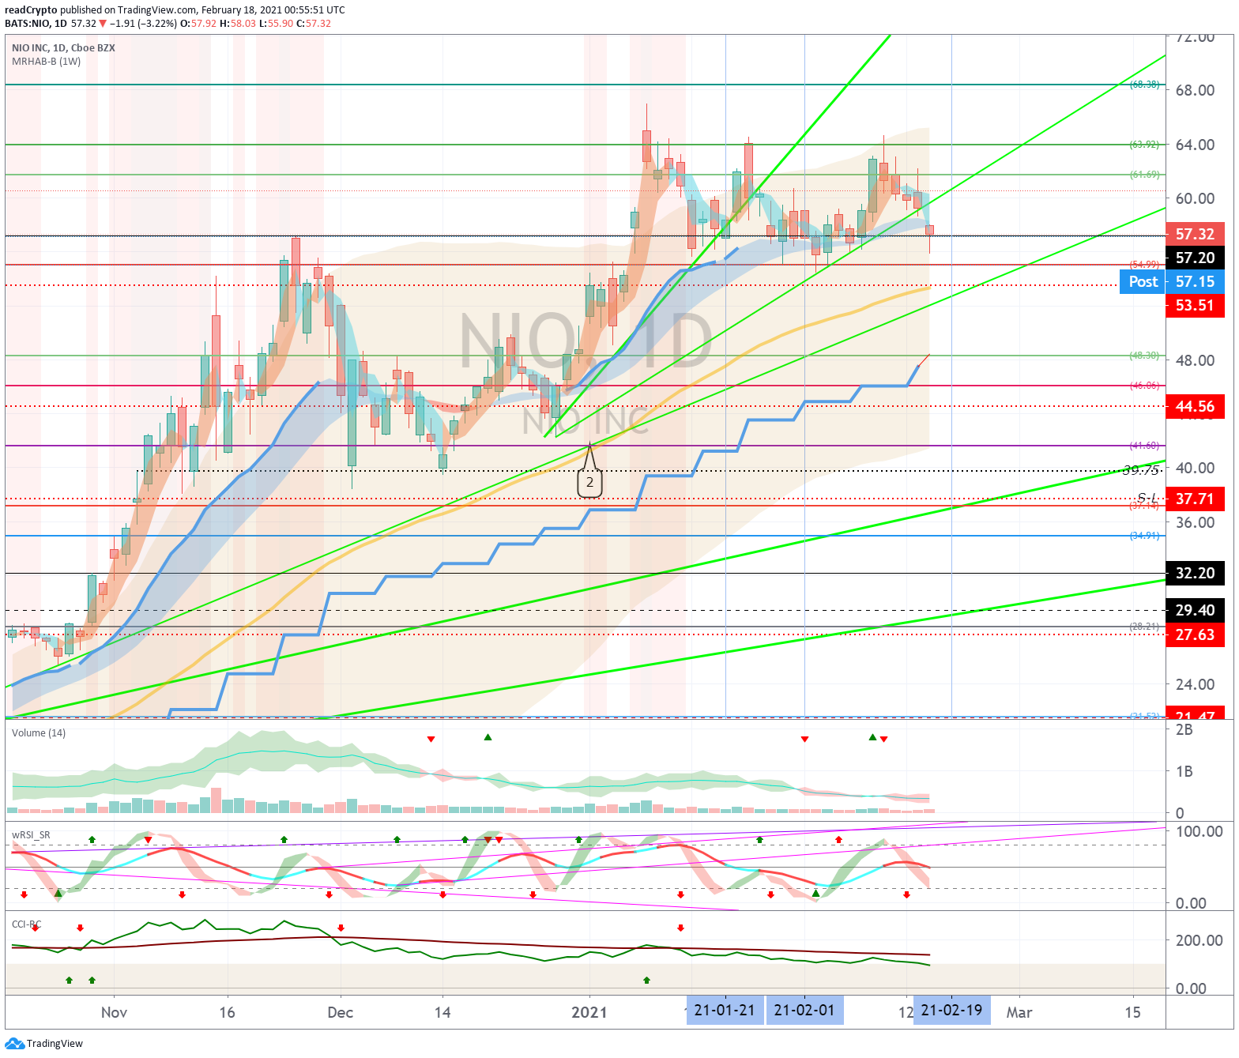
Task: Click the 1B volume scale value
Action: (1184, 771)
